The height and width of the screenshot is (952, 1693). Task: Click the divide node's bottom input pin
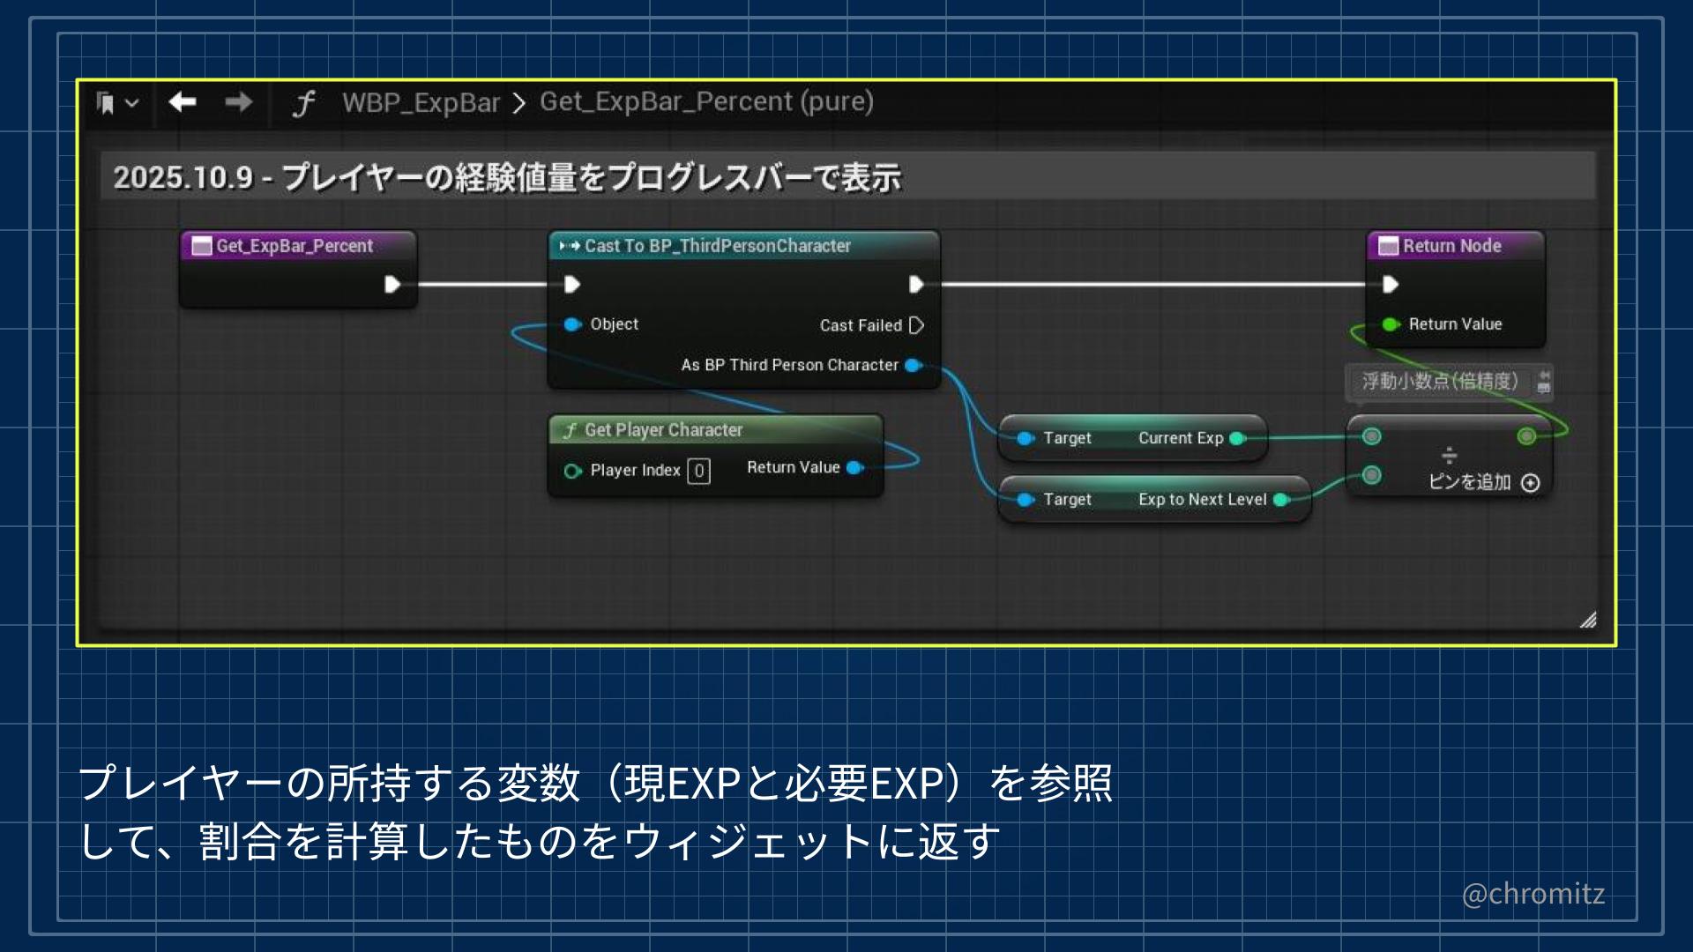(x=1371, y=475)
